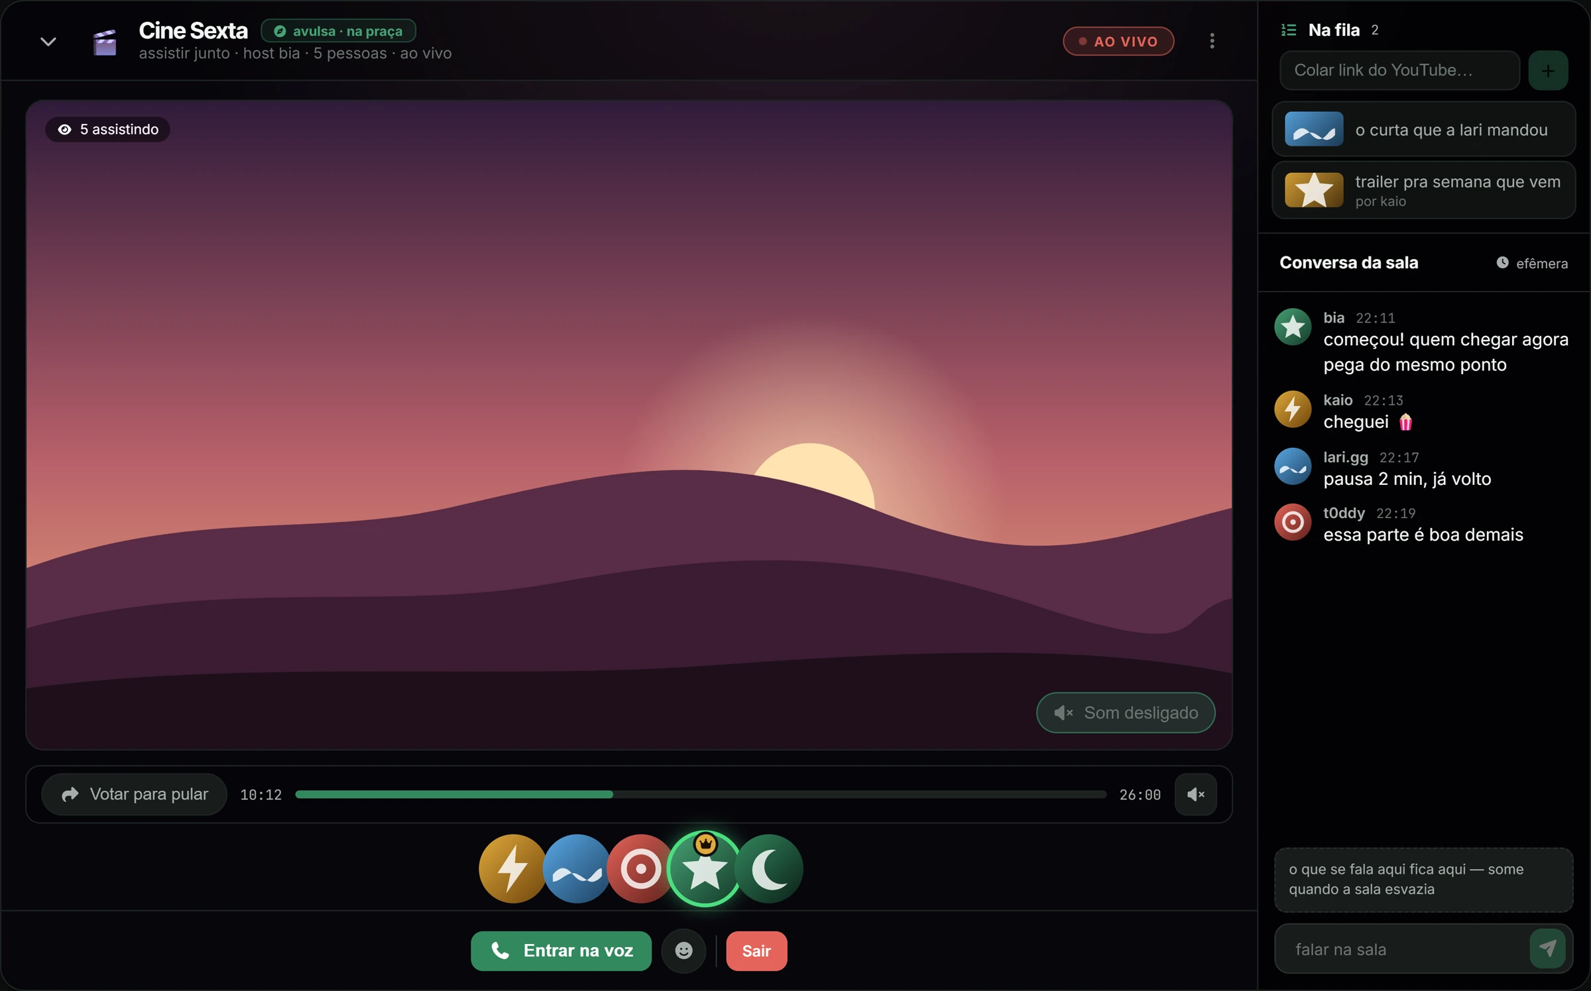This screenshot has width=1591, height=991.
Task: Click t0ddy's target avatar in chat
Action: click(1292, 522)
